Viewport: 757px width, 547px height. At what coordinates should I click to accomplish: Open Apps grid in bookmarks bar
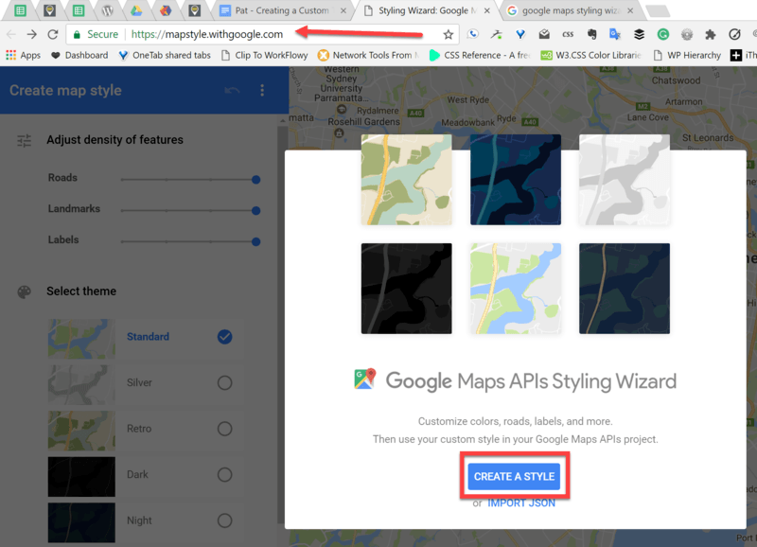[23, 56]
